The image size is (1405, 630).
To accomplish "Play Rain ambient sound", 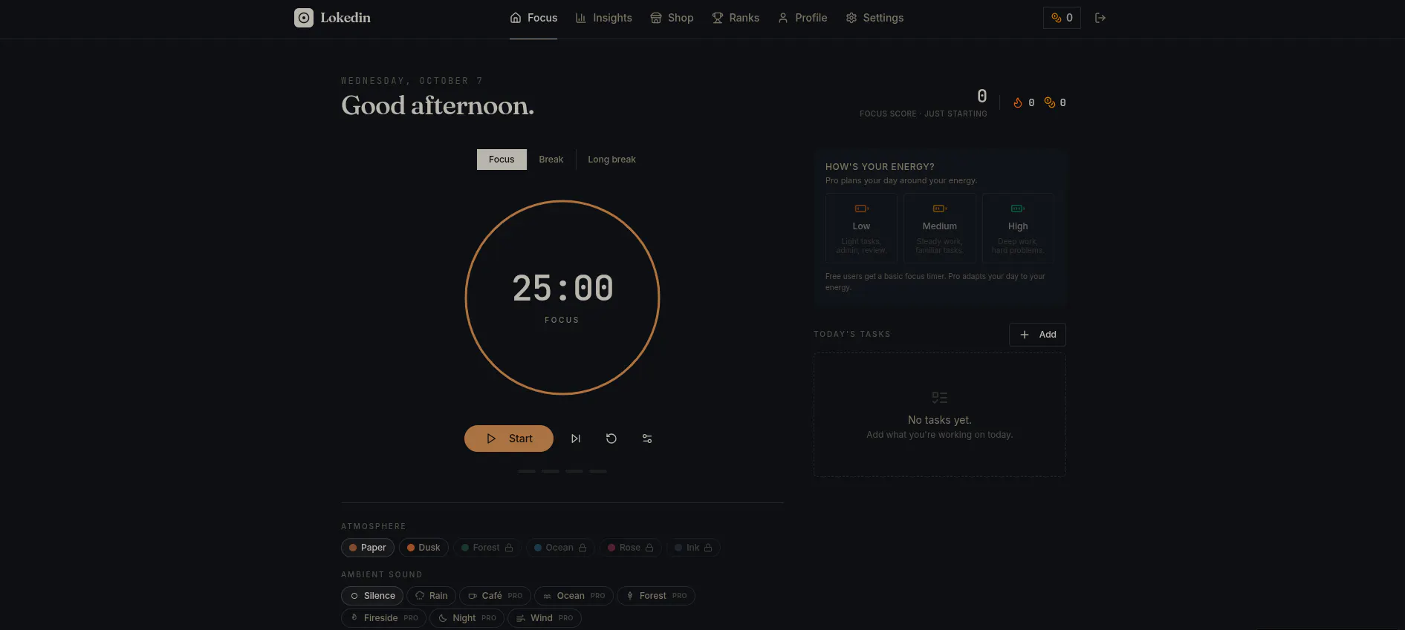I will [x=431, y=596].
